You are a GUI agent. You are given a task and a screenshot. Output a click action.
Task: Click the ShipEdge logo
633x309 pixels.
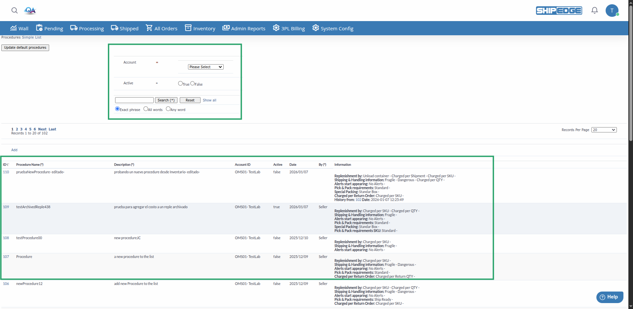pyautogui.click(x=559, y=11)
